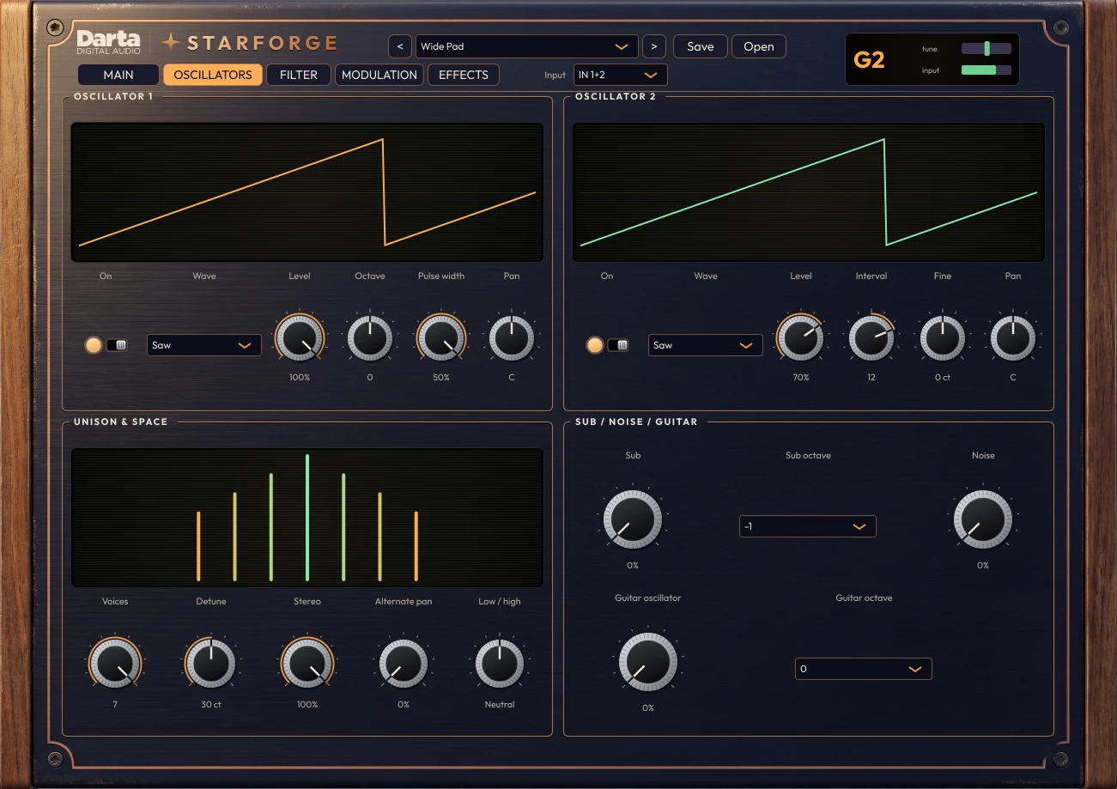1117x789 pixels.
Task: Click the Save button
Action: pyautogui.click(x=701, y=46)
